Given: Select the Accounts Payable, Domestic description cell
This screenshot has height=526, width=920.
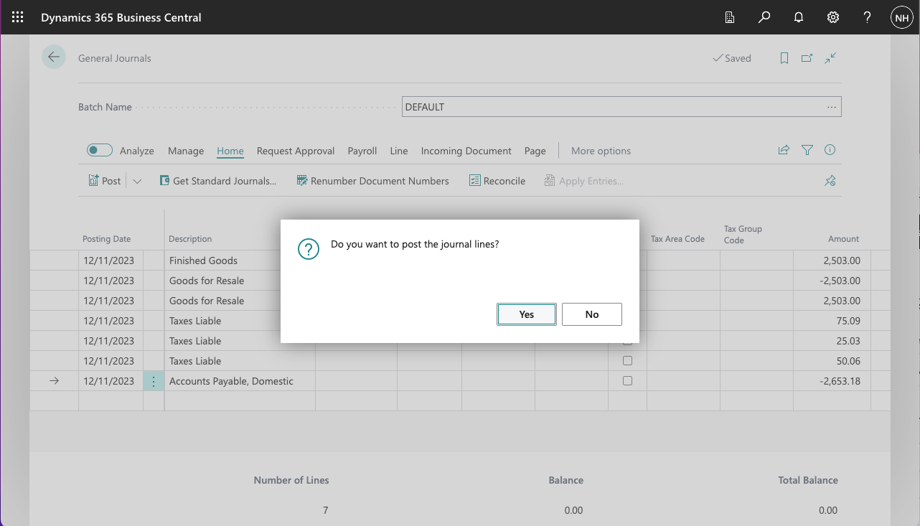Looking at the screenshot, I should pos(240,381).
